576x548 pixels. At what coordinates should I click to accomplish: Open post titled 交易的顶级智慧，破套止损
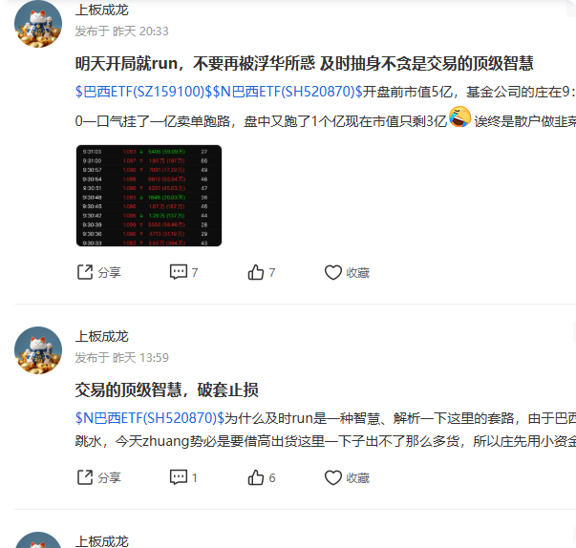tap(167, 390)
